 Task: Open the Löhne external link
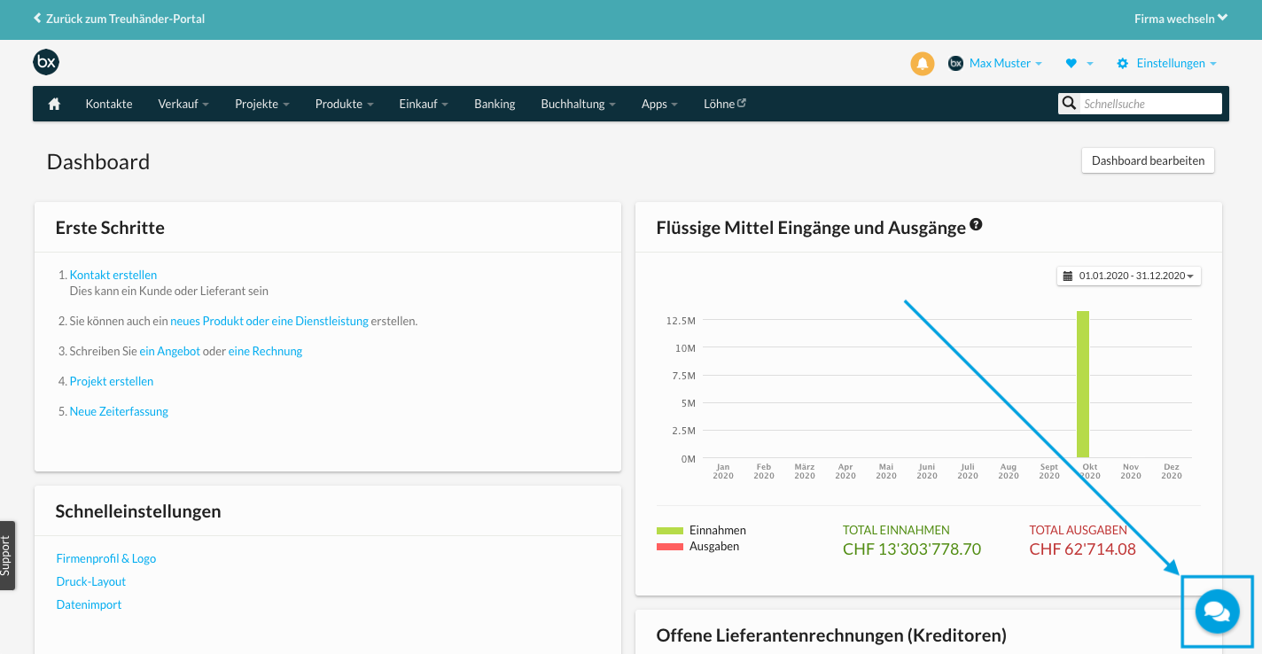coord(725,104)
